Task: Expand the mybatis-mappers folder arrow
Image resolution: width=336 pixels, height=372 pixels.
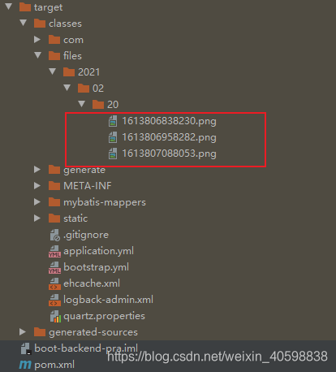Action: (37, 202)
